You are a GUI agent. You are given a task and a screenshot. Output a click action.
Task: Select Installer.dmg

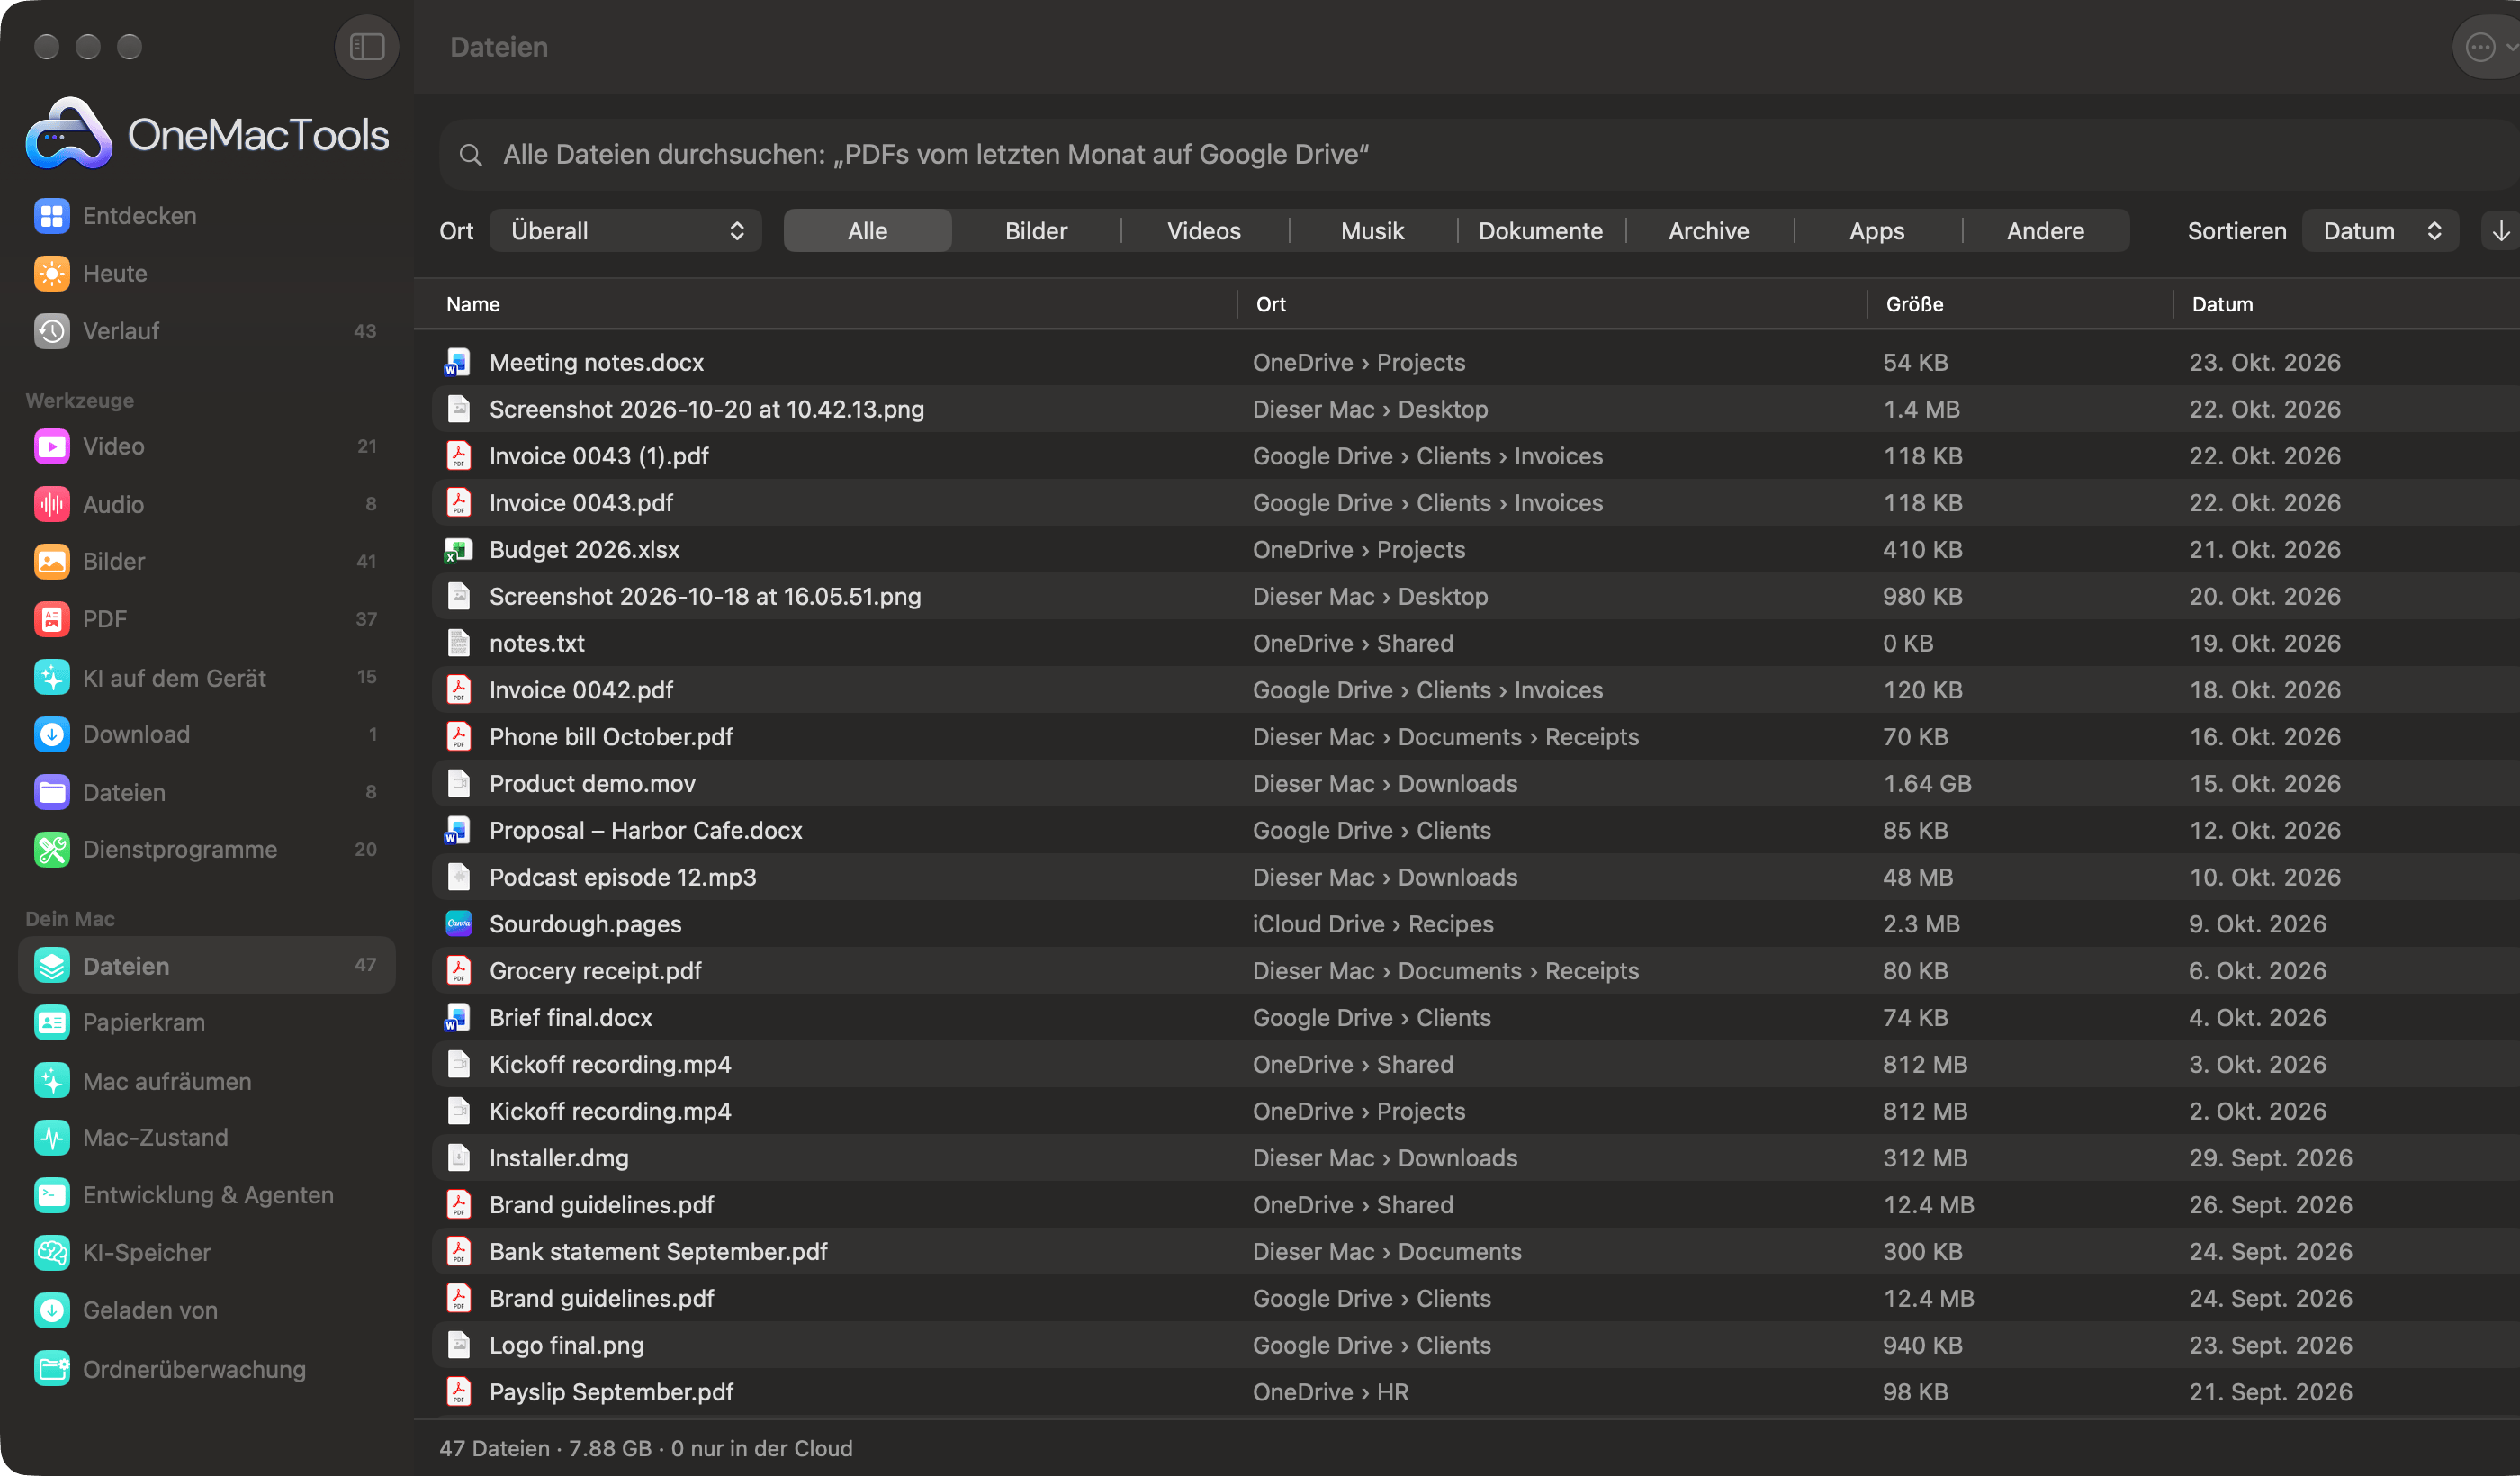(1476, 1158)
